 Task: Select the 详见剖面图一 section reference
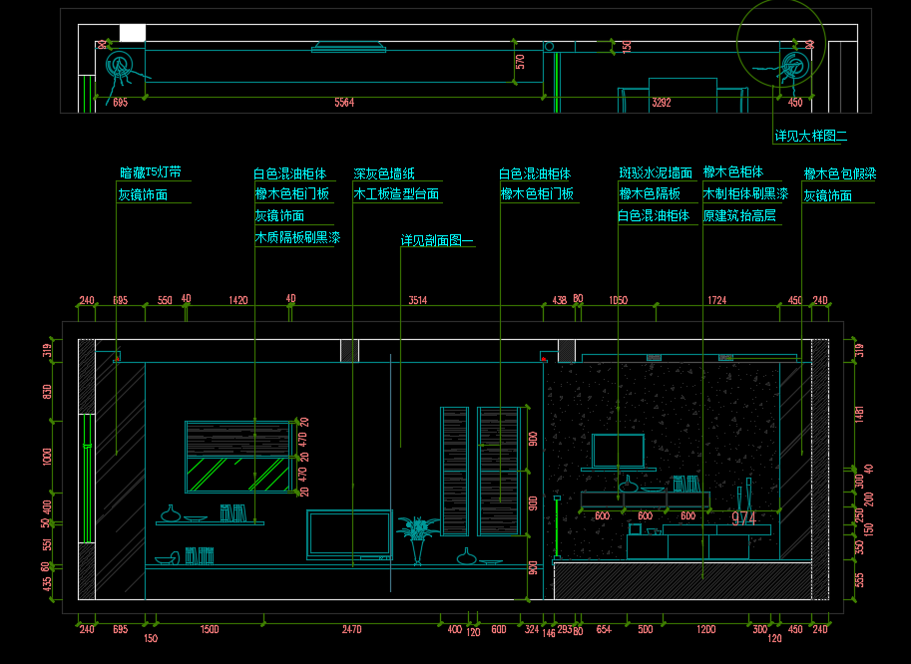pyautogui.click(x=437, y=240)
